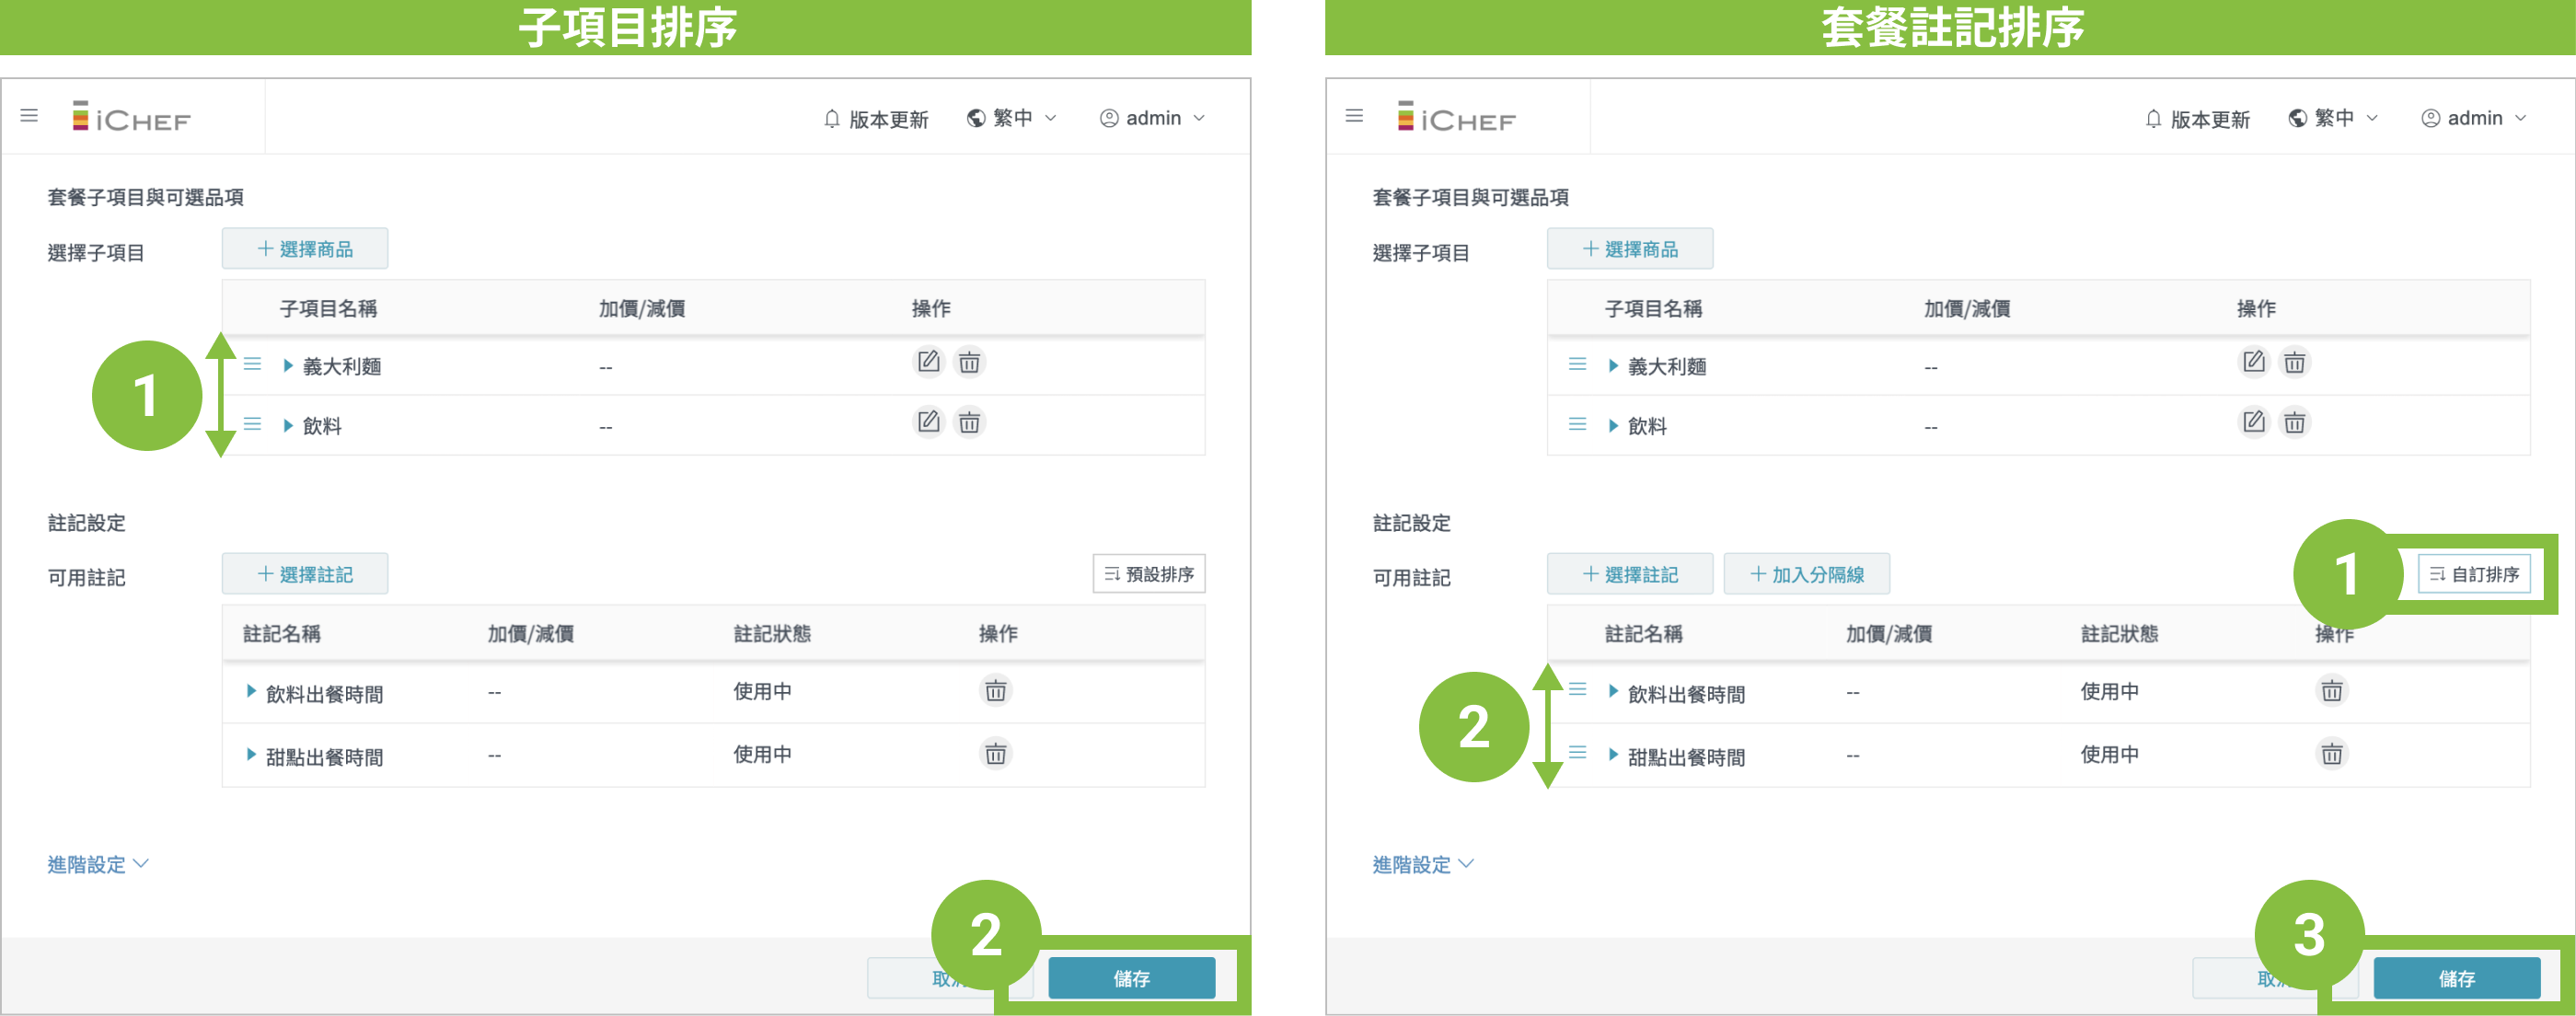The width and height of the screenshot is (2576, 1016).
Task: Click 加入分隔線 button
Action: pyautogui.click(x=1806, y=574)
